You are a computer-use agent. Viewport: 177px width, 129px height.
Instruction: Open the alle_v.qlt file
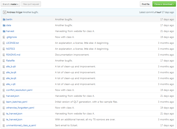[11, 84]
